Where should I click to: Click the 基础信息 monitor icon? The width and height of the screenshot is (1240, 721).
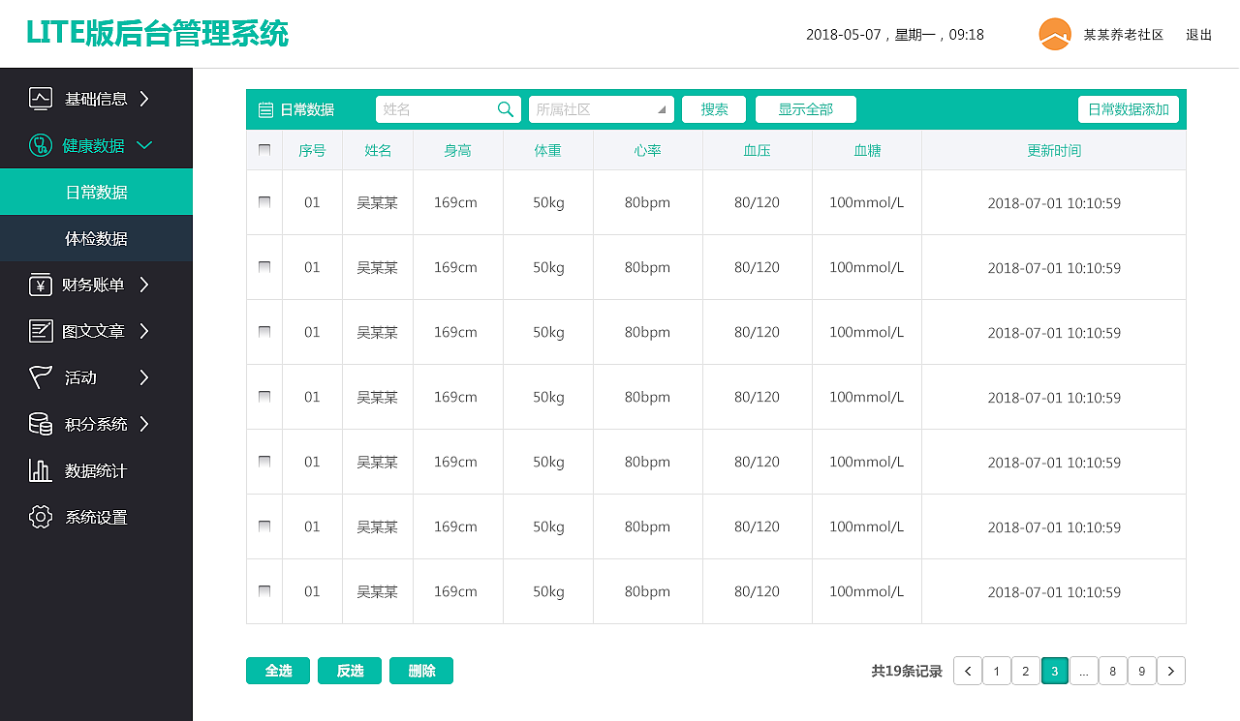pyautogui.click(x=41, y=98)
